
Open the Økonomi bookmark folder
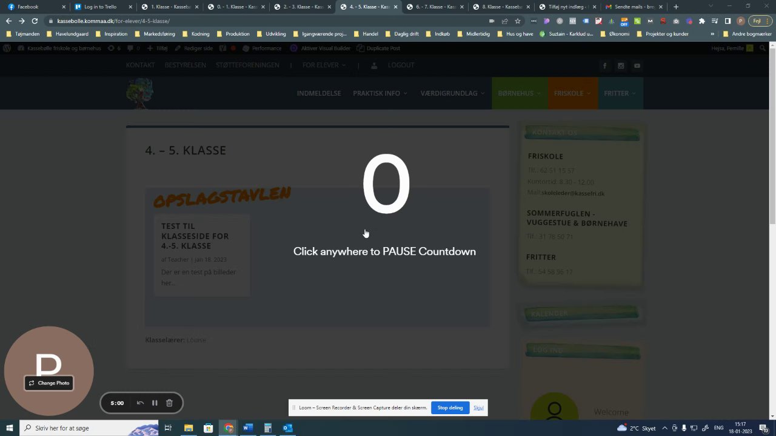click(x=615, y=34)
